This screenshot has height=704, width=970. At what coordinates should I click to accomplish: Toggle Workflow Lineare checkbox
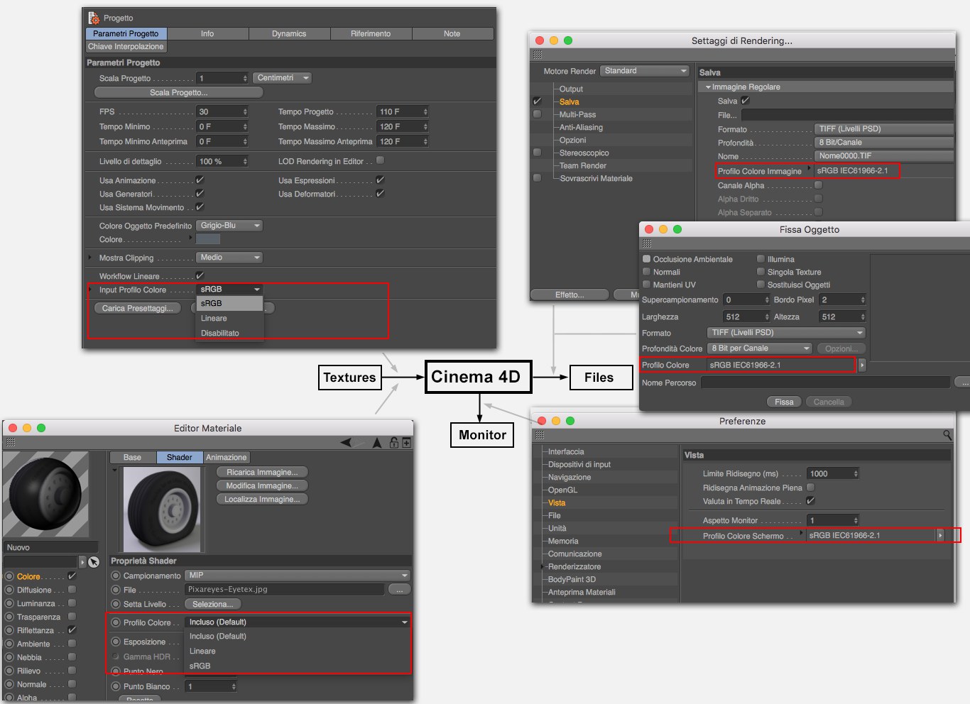pyautogui.click(x=200, y=275)
